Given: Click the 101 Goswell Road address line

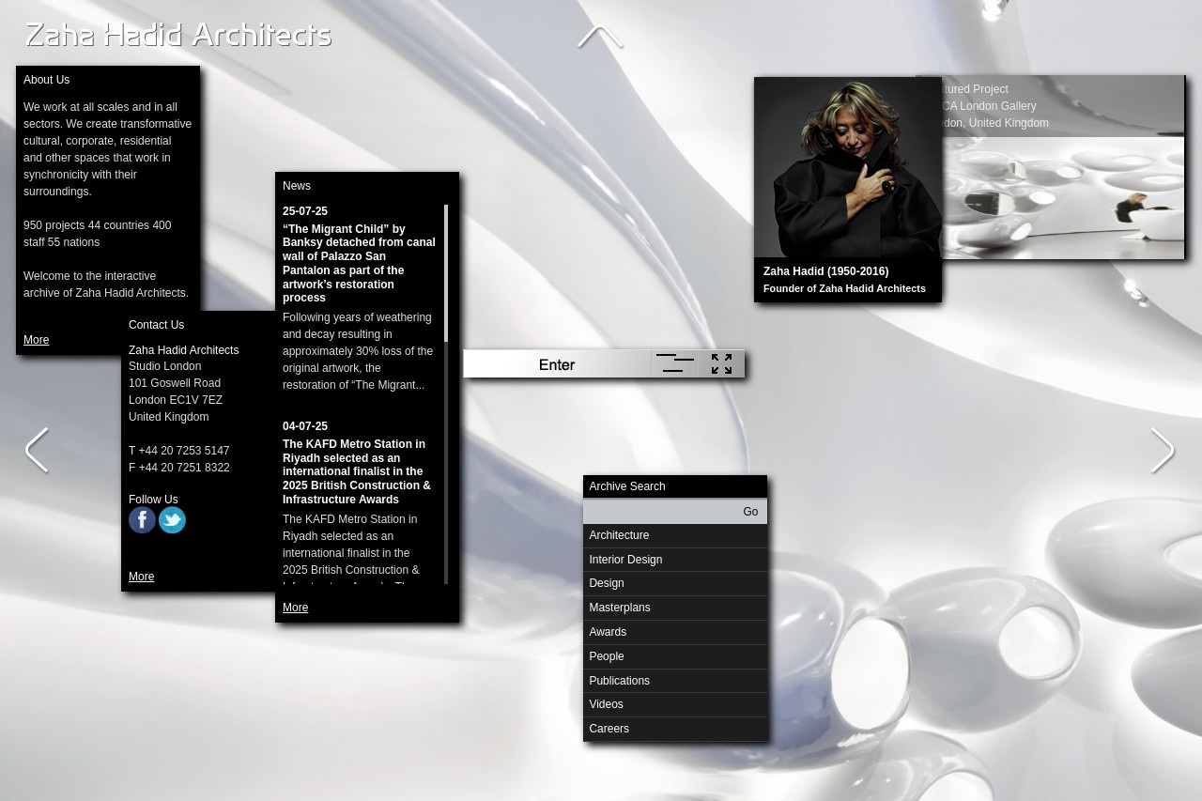Looking at the screenshot, I should [175, 383].
